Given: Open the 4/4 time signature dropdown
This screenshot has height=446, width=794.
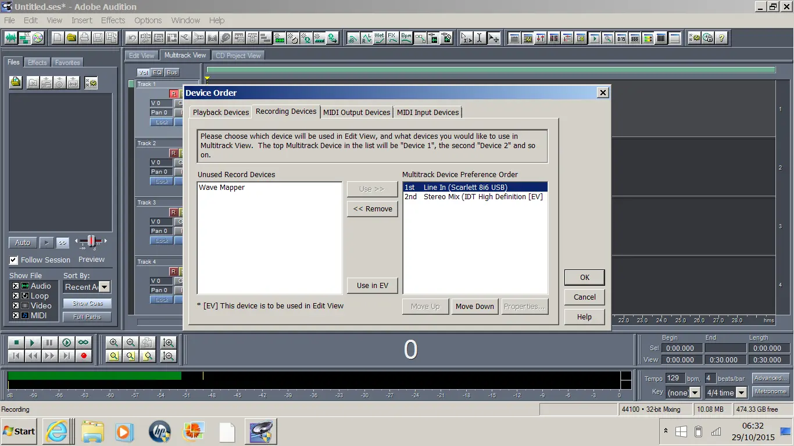Looking at the screenshot, I should point(726,393).
